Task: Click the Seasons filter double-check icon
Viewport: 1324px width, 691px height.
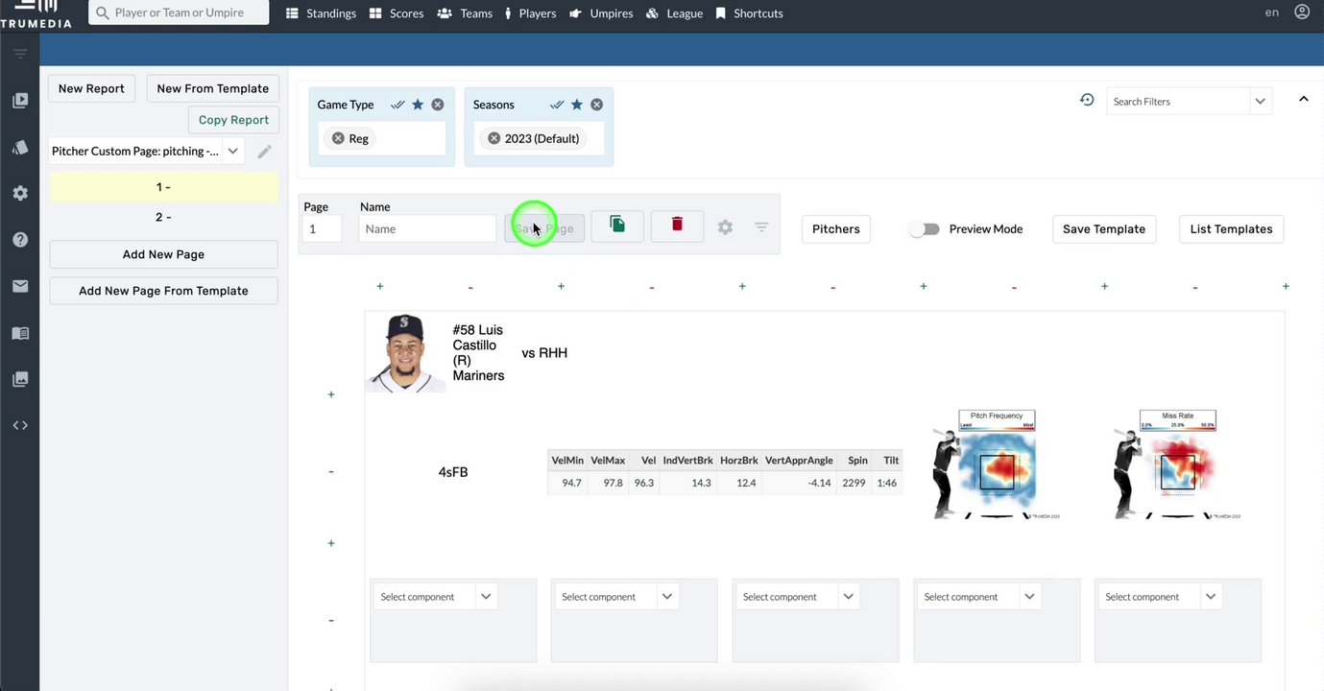Action: 556,105
